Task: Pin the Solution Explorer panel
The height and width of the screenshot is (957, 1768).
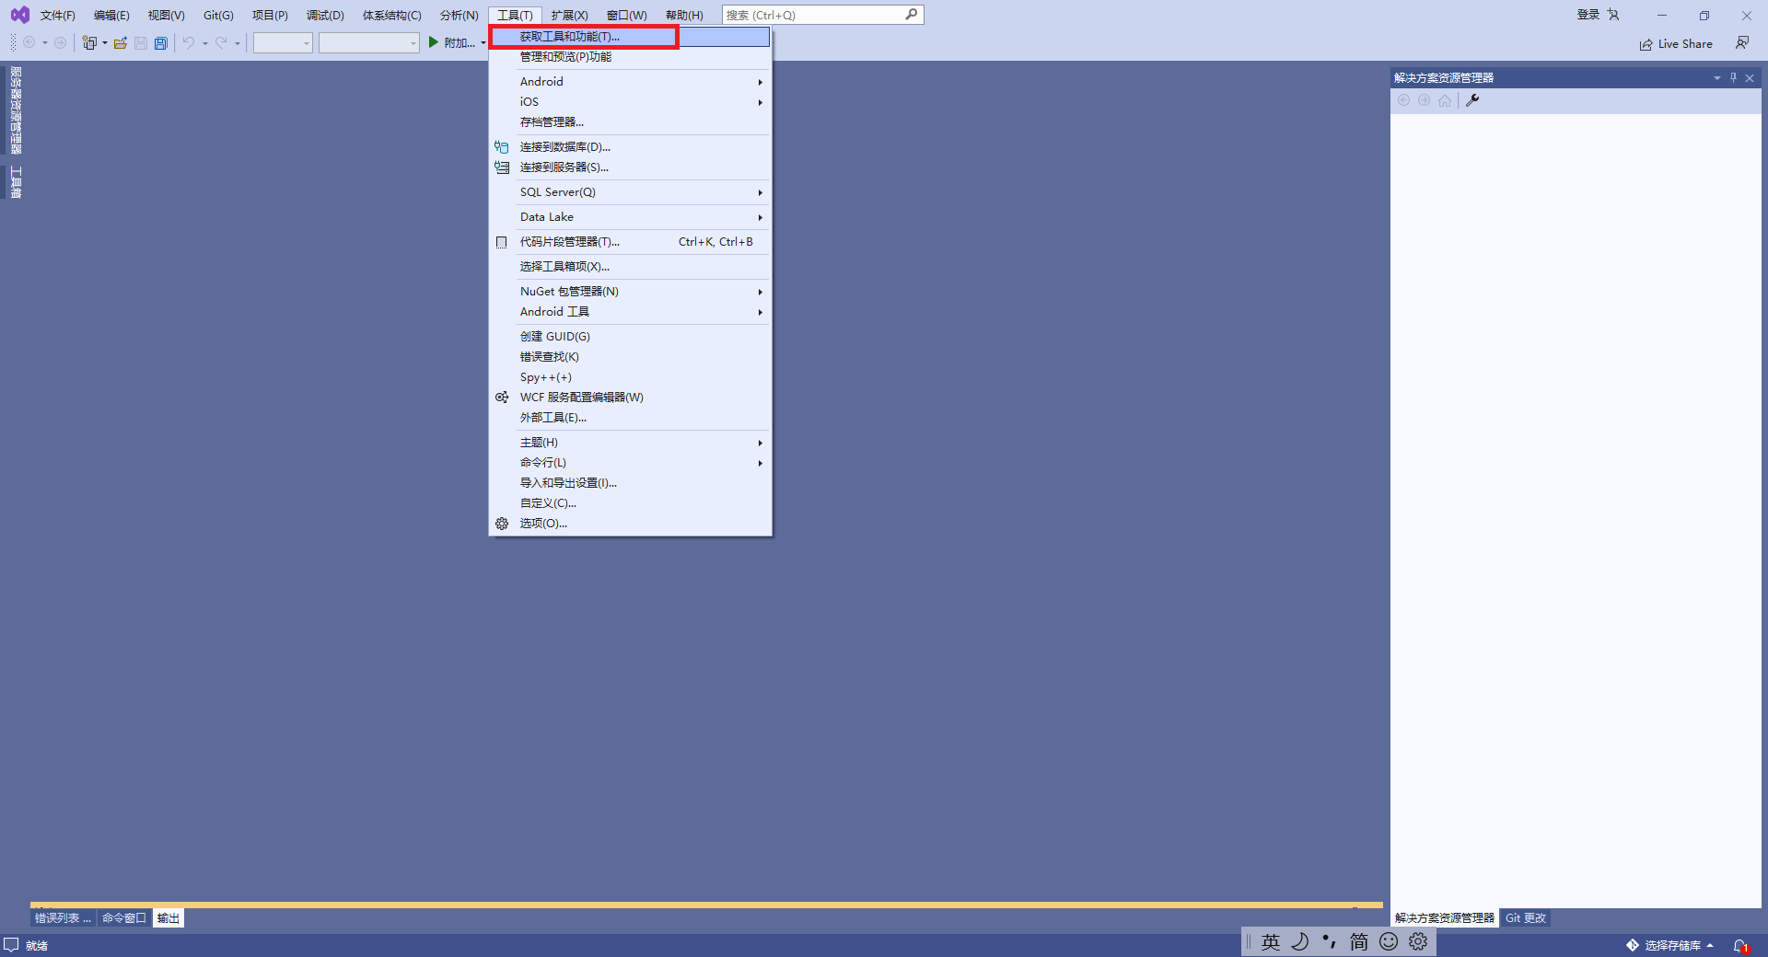Action: [1733, 78]
